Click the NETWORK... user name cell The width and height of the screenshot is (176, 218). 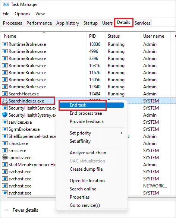(155, 186)
